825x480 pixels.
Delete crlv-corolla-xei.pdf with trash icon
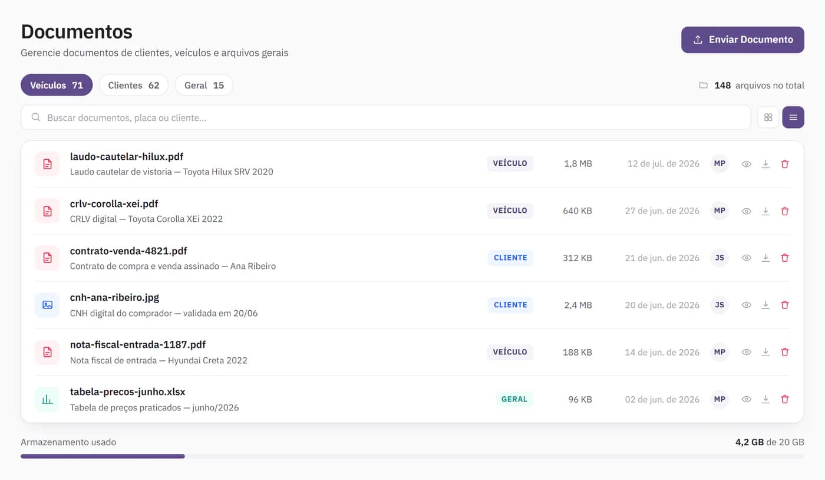pos(784,211)
